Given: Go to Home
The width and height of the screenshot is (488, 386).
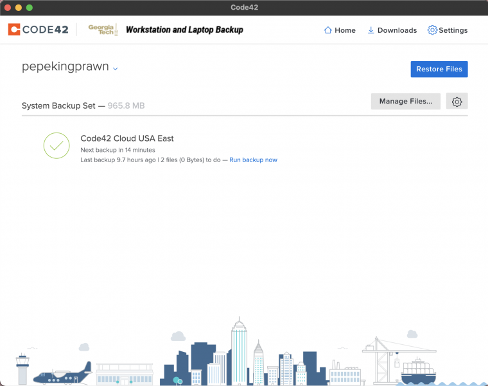Looking at the screenshot, I should (x=340, y=30).
